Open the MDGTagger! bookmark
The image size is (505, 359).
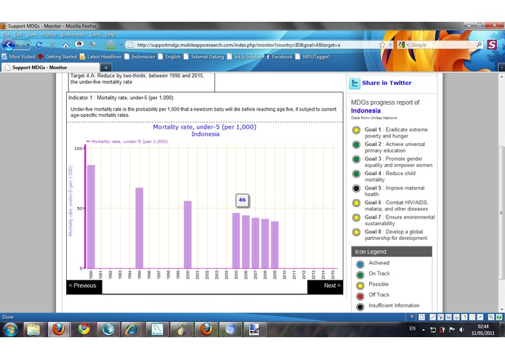point(312,57)
